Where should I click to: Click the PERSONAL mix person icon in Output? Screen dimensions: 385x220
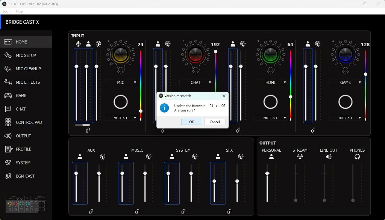pos(271,157)
